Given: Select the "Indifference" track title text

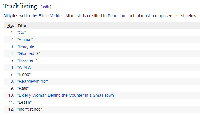Looking at the screenshot, I should tap(29, 109).
